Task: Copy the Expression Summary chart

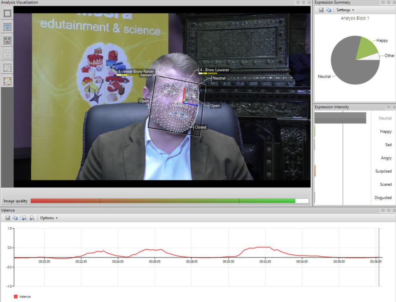Action: 329,10
